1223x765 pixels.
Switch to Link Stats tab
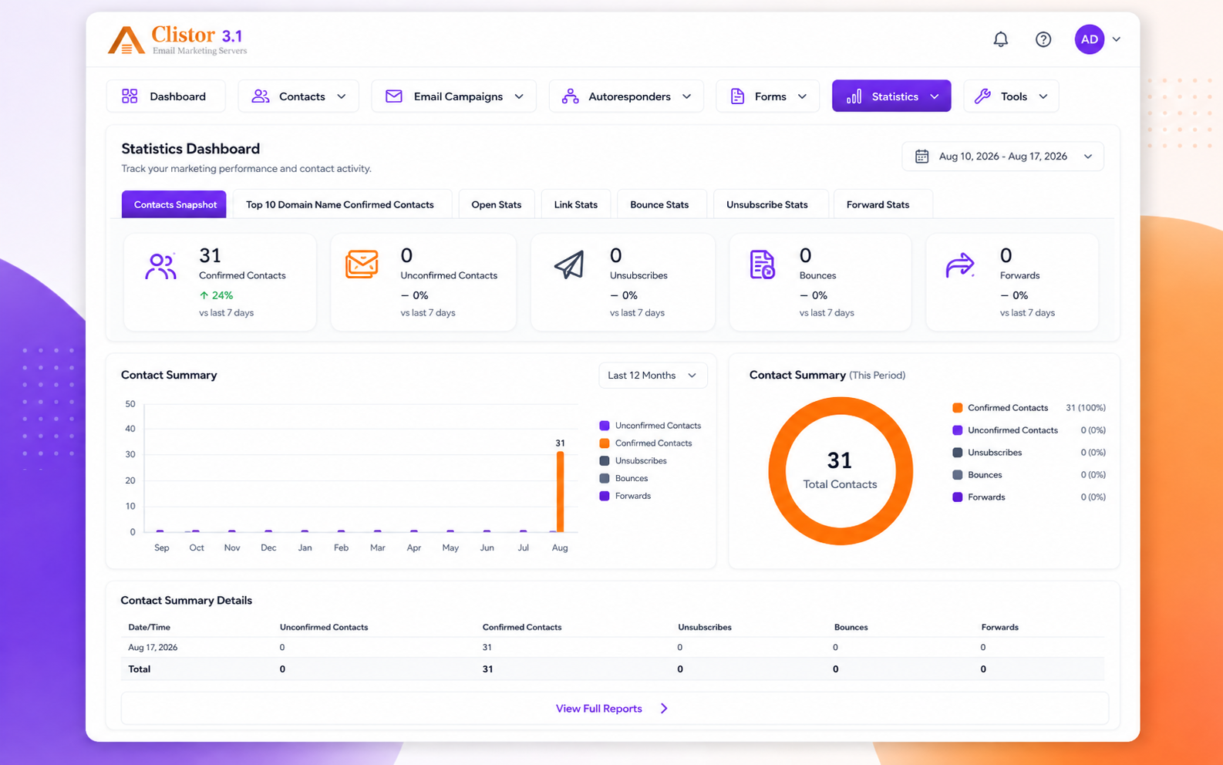click(x=576, y=204)
